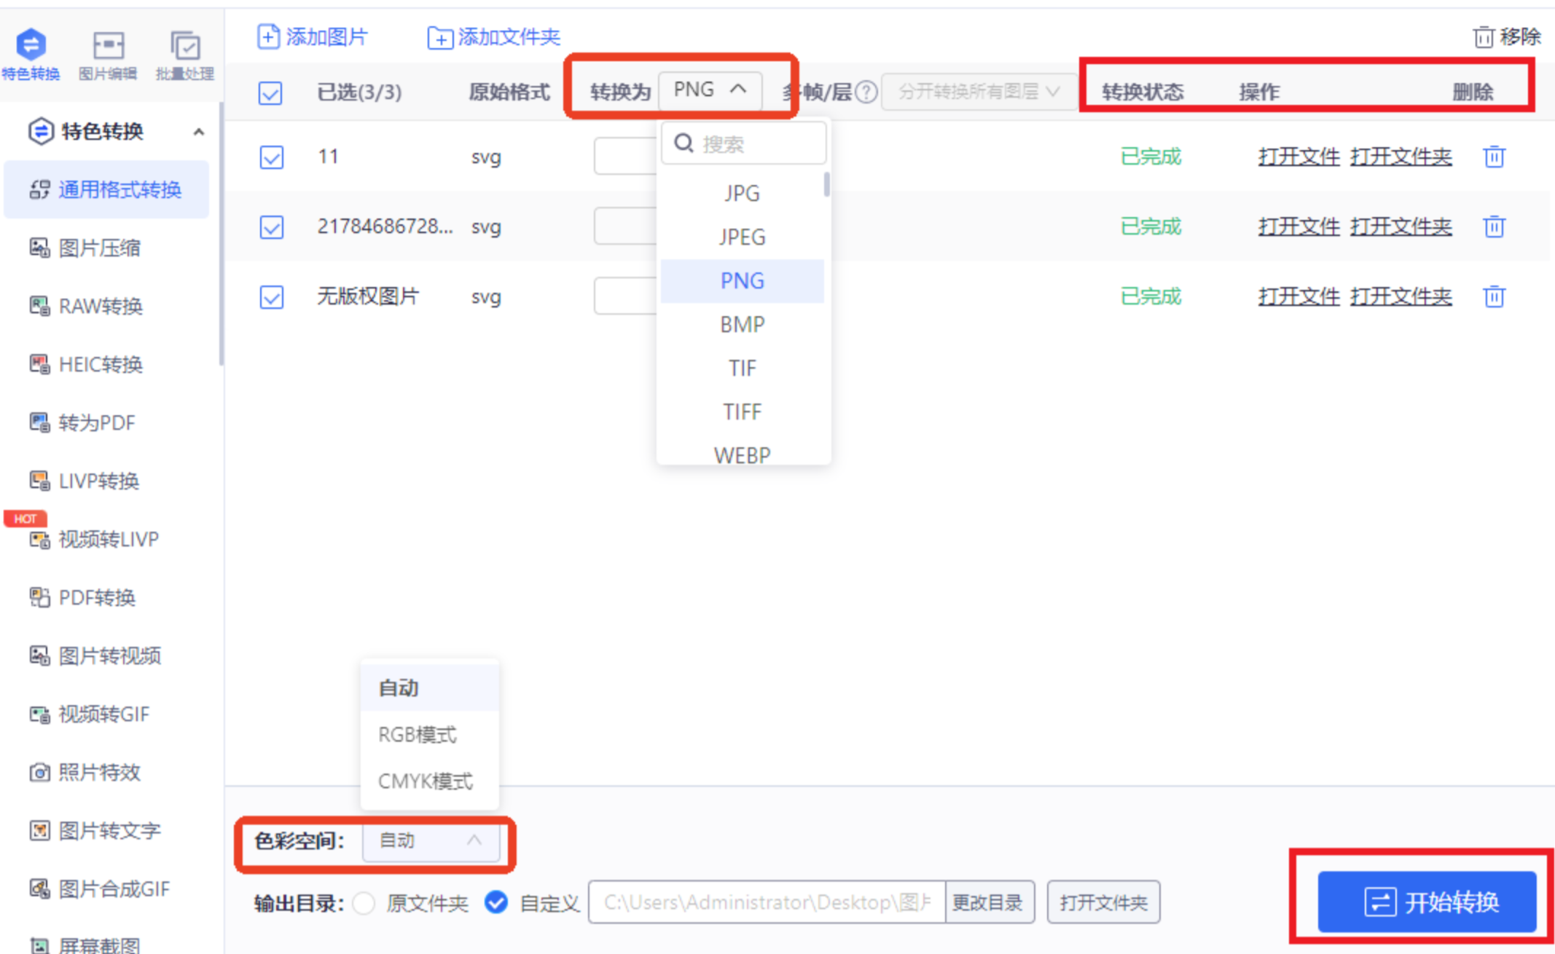Select 照片特效 in the sidebar
Image resolution: width=1555 pixels, height=954 pixels.
106,773
